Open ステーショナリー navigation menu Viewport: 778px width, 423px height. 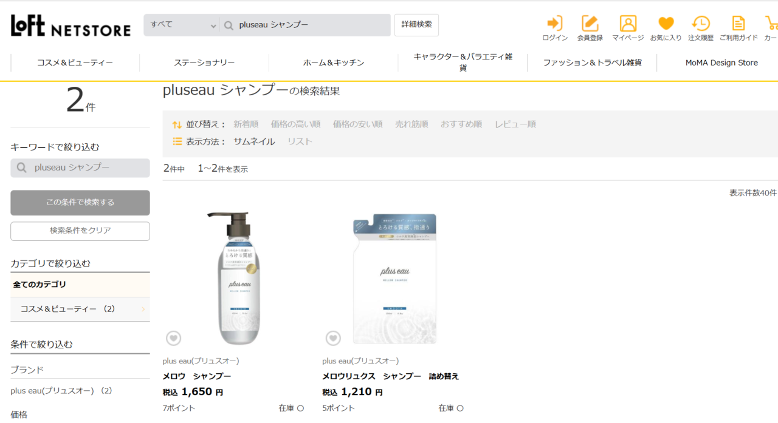coord(204,63)
